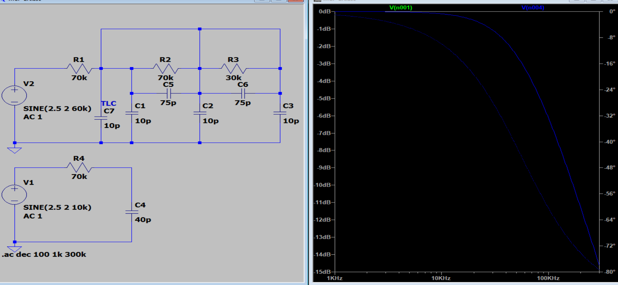Select capacitor C6 symbol
The image size is (618, 285).
(243, 94)
